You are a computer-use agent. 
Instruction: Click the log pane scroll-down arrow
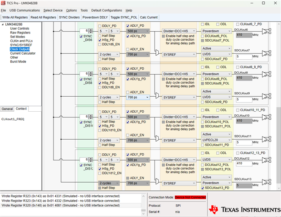pyautogui.click(x=143, y=213)
